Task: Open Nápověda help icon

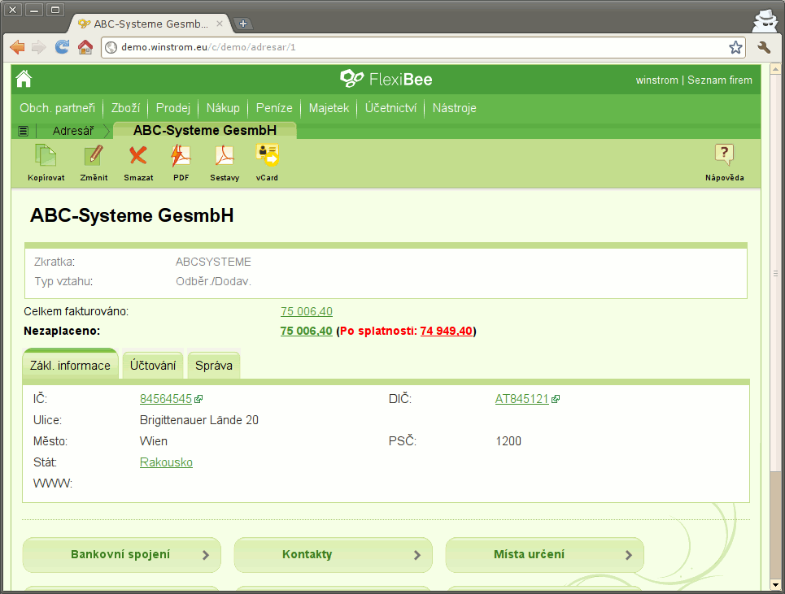Action: click(x=724, y=155)
